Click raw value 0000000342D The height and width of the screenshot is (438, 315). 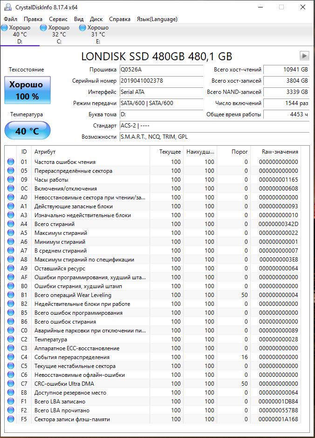click(x=278, y=224)
